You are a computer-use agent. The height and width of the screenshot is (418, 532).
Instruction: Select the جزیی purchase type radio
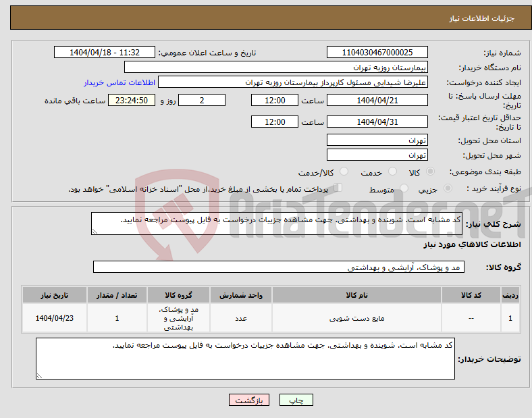[448, 188]
